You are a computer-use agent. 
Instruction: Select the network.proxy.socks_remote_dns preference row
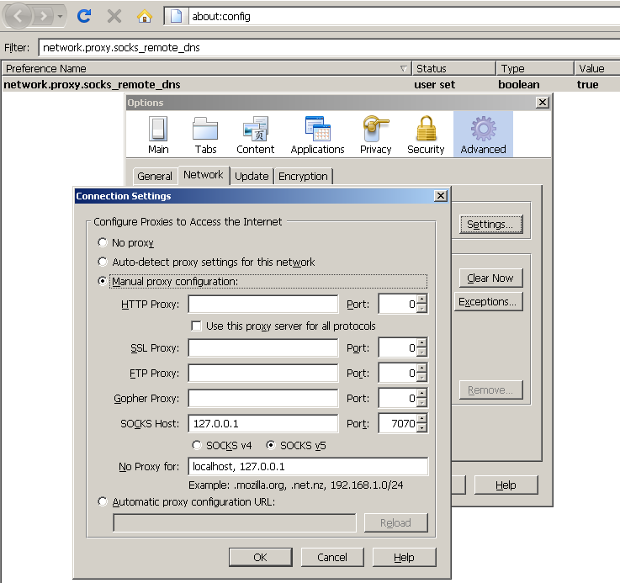310,85
